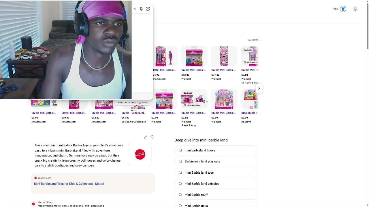The image size is (369, 207).
Task: Click the bold 'miniature Barbie toys' text
Action: click(74, 145)
